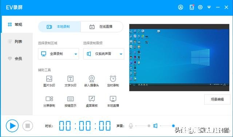Switch to 本地录制 mode
Image resolution: width=233 pixels, height=137 pixels.
coord(59,27)
